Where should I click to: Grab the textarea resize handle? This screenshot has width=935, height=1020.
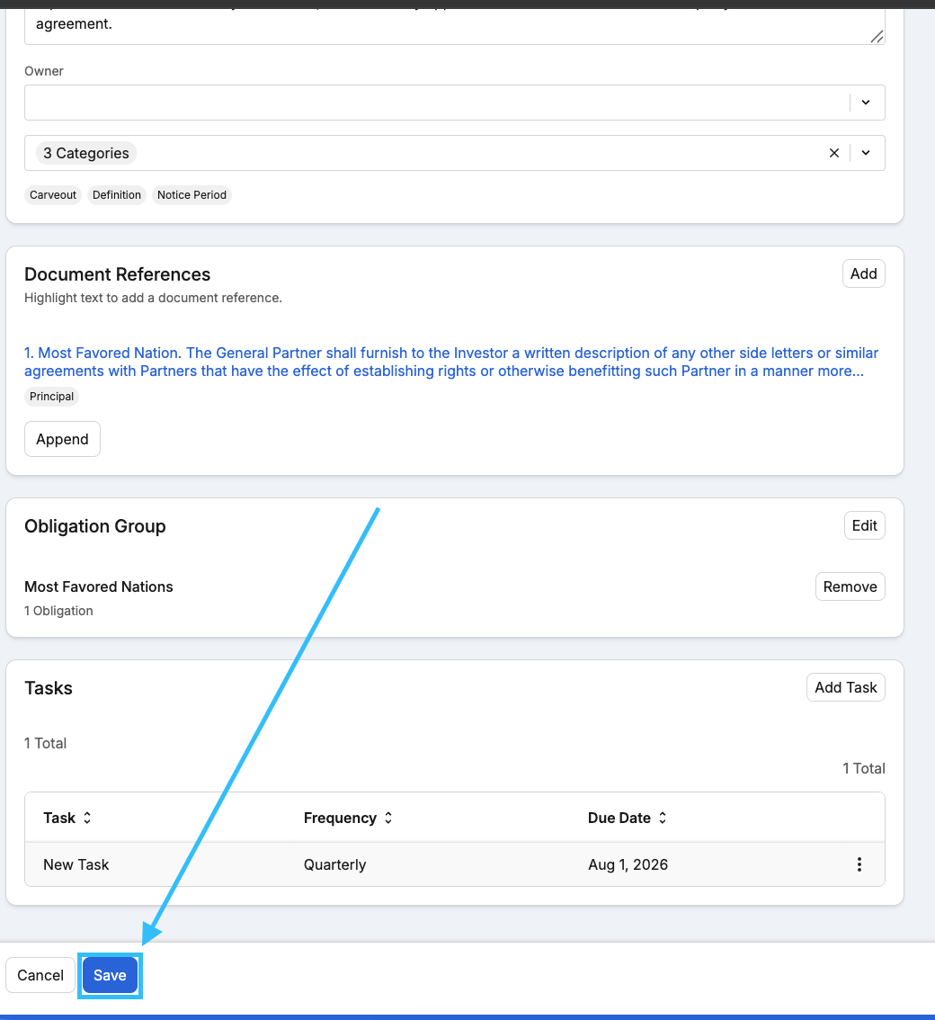tap(877, 37)
